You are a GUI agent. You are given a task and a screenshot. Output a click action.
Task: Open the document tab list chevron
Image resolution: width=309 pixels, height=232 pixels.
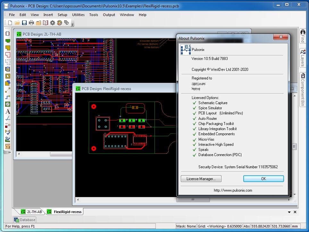coord(289,212)
